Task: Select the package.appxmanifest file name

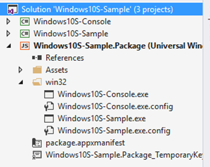Action: (x=85, y=143)
